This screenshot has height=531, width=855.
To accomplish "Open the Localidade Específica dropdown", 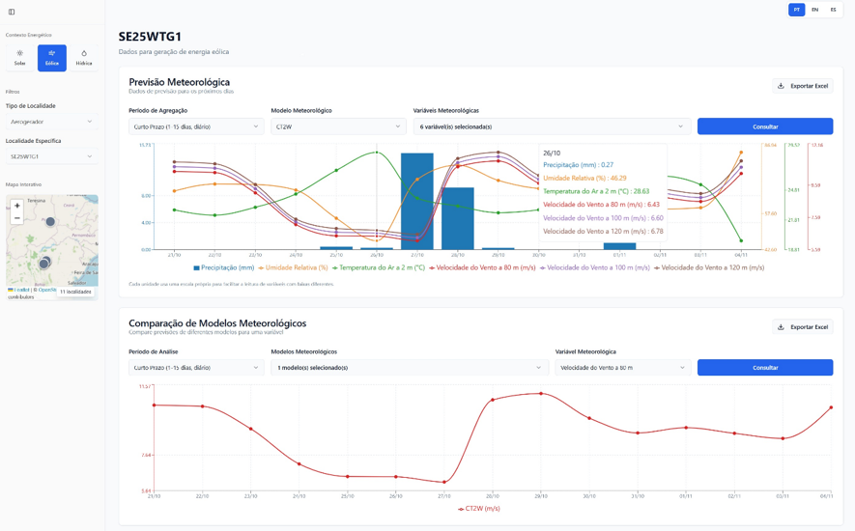I will point(52,156).
